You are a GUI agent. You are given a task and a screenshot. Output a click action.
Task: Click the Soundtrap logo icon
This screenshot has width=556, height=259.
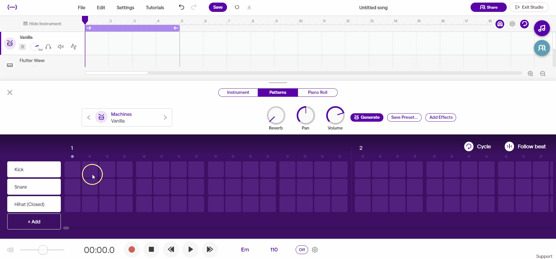pos(12,7)
